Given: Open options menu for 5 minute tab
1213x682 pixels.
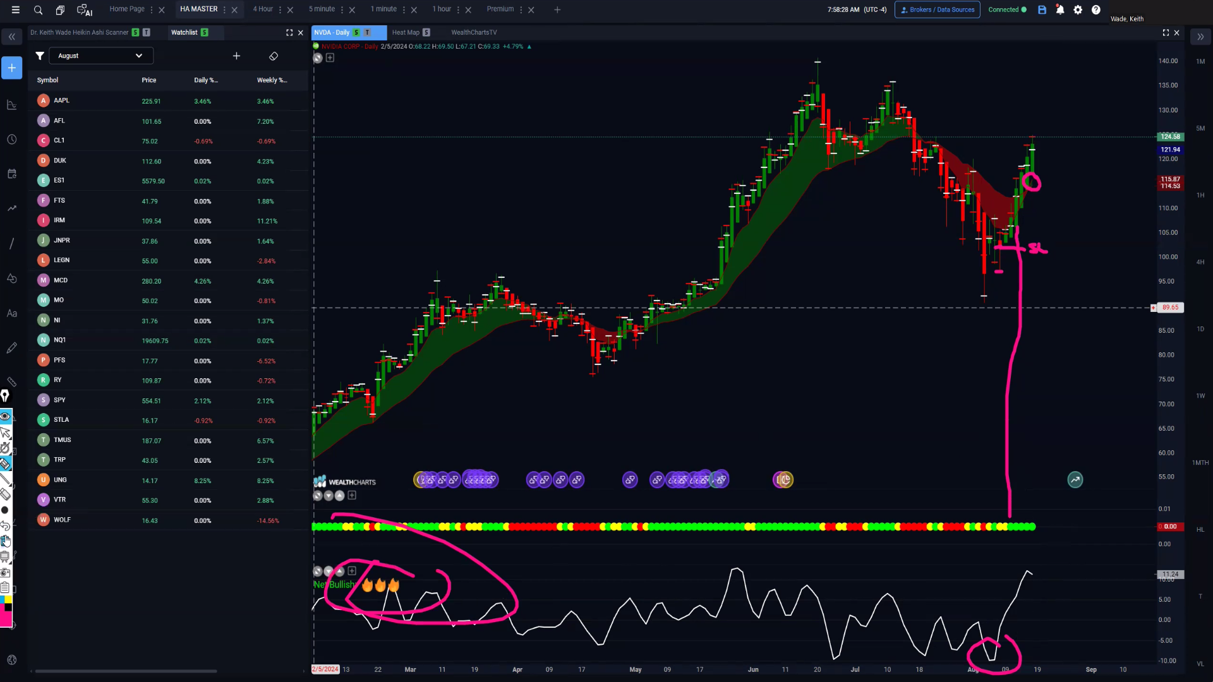Looking at the screenshot, I should pyautogui.click(x=342, y=9).
